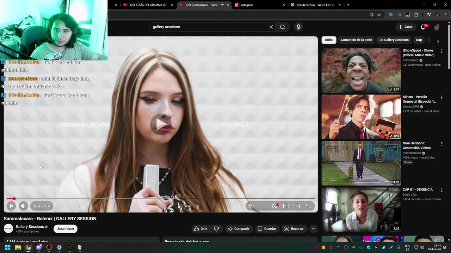Open the CAP 01 - DENUNCIA title link
The image size is (451, 253).
[x=418, y=190]
